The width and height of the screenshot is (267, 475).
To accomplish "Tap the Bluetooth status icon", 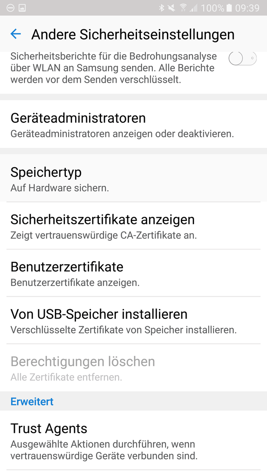I will point(162,8).
